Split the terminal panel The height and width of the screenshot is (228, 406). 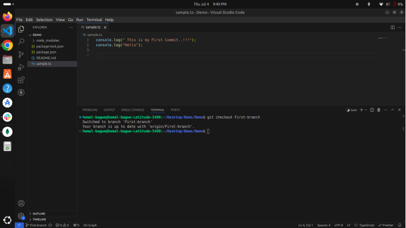click(372, 110)
